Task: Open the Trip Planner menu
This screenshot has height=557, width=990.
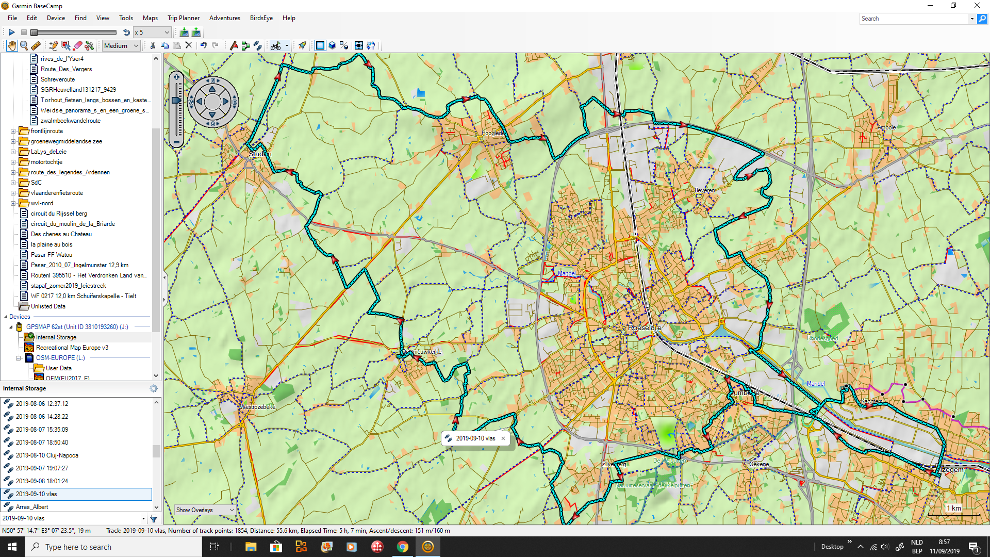Action: click(x=184, y=18)
